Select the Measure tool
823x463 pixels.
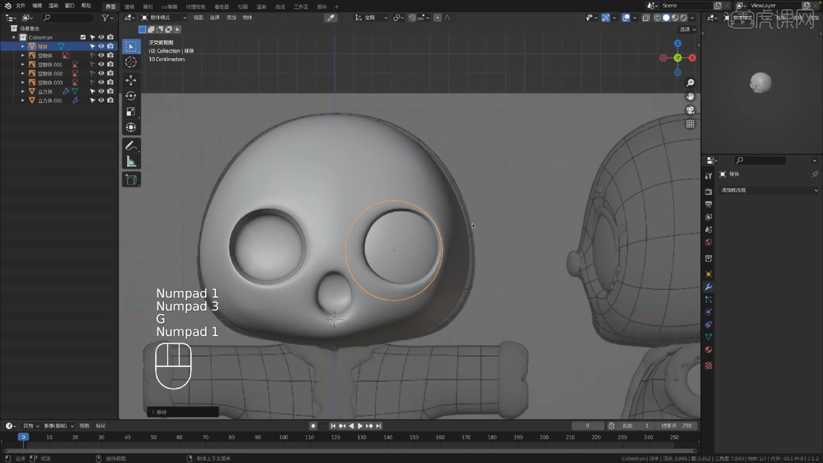131,162
